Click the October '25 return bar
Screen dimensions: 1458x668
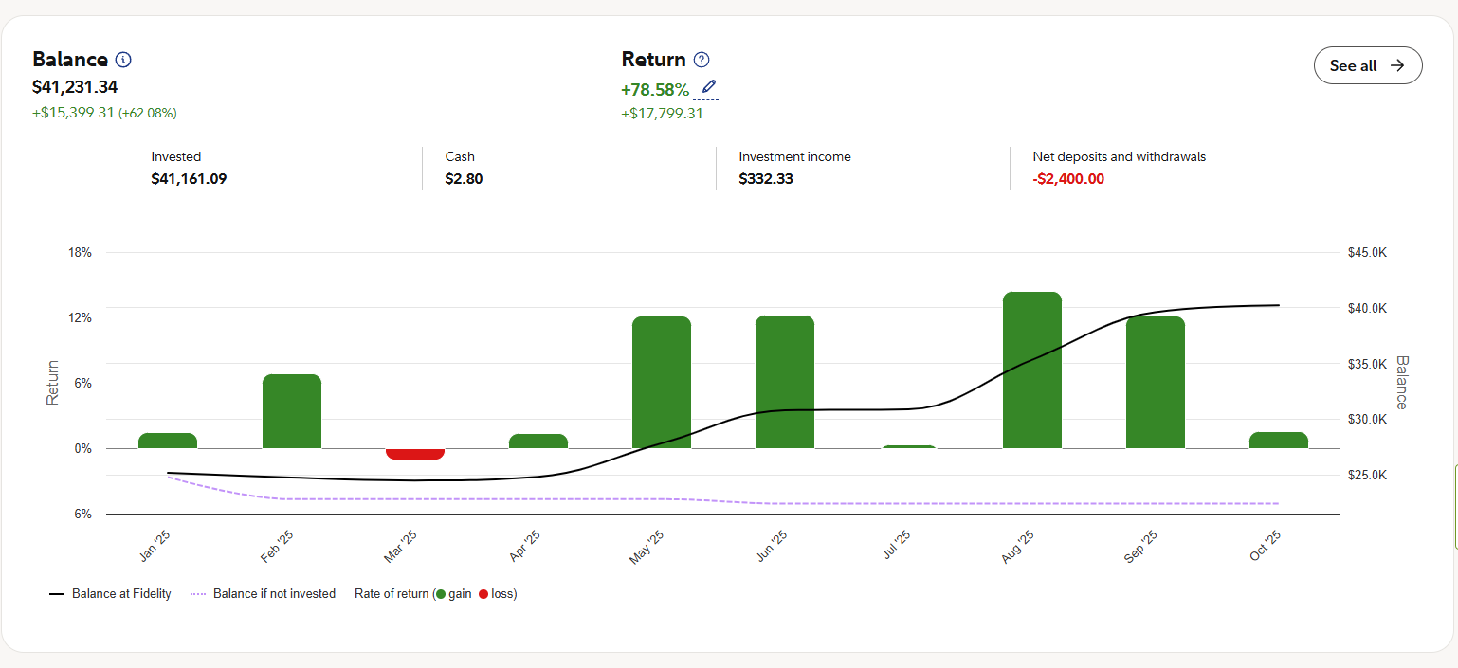click(1278, 441)
